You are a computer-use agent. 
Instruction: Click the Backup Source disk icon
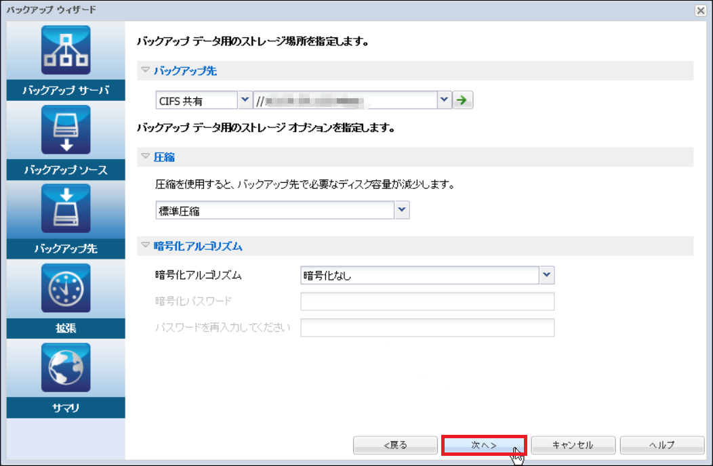(66, 129)
